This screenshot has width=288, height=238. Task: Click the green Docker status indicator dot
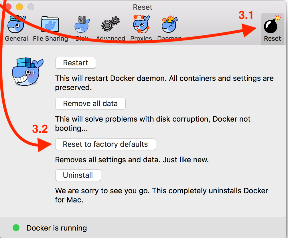pyautogui.click(x=16, y=228)
